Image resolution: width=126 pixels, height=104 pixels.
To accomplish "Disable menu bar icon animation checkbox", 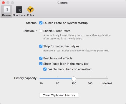I will click(45, 69).
